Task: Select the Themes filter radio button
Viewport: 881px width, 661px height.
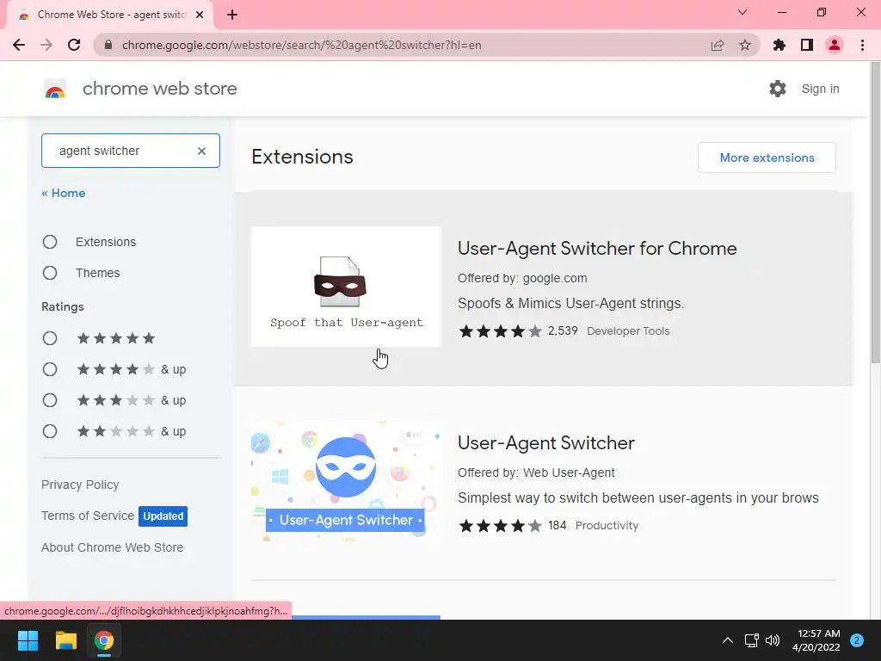Action: click(50, 273)
